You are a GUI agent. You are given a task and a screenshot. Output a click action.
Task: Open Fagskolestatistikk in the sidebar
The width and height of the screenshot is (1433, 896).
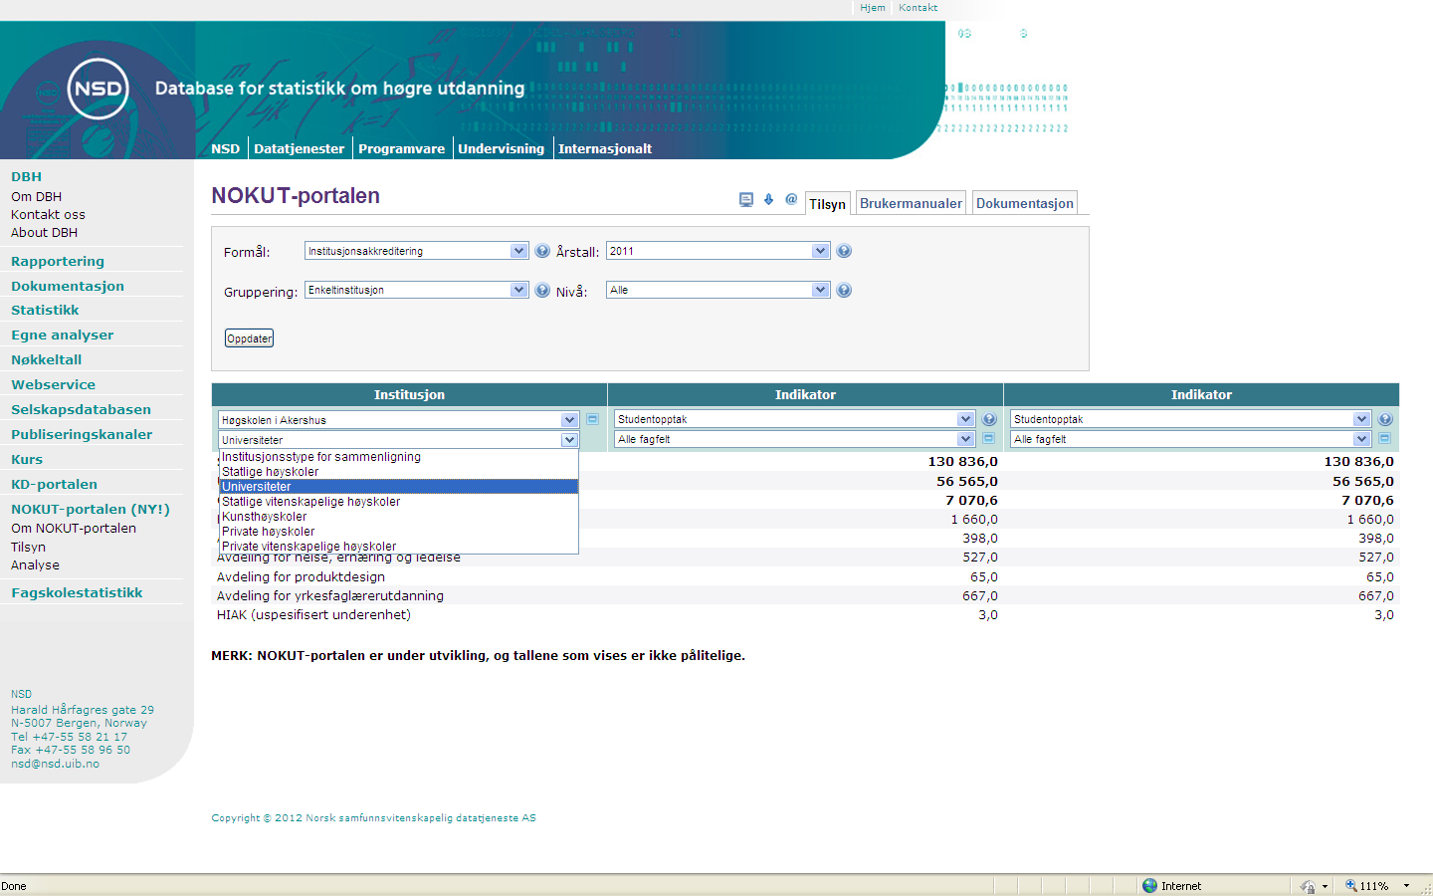tap(77, 592)
